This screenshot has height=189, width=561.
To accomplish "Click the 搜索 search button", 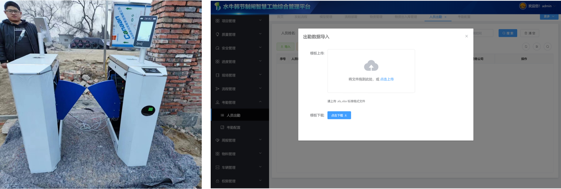I will tap(507, 33).
